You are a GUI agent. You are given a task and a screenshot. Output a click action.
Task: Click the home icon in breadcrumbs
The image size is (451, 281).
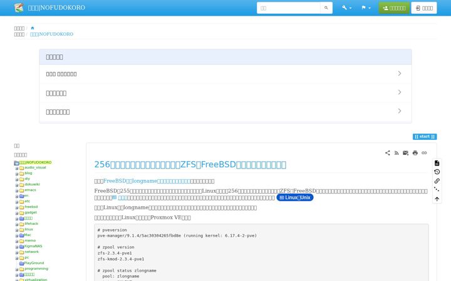coord(33,28)
